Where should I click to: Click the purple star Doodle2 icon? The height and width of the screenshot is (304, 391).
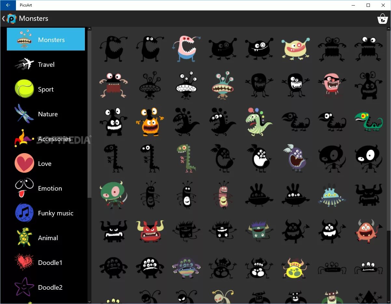[x=24, y=287]
